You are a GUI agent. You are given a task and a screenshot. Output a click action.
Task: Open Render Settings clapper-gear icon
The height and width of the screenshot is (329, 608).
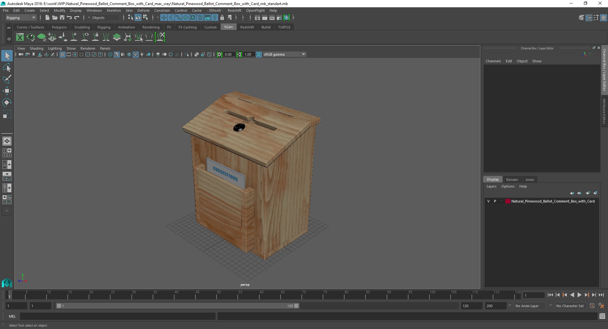pyautogui.click(x=279, y=18)
